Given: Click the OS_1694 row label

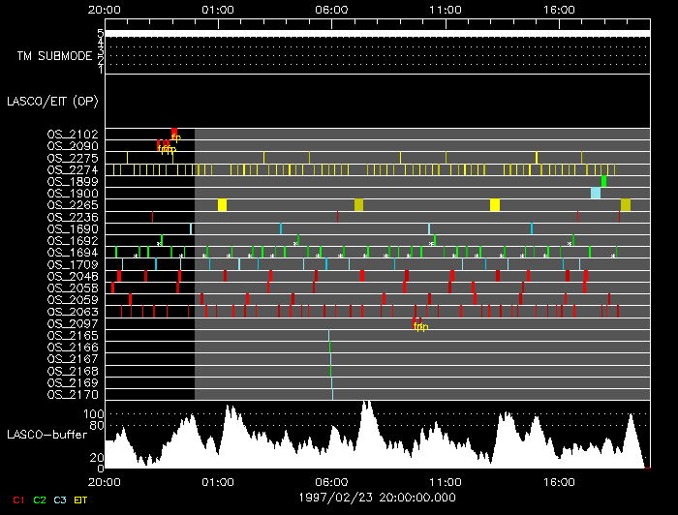Looking at the screenshot, I should pos(72,252).
